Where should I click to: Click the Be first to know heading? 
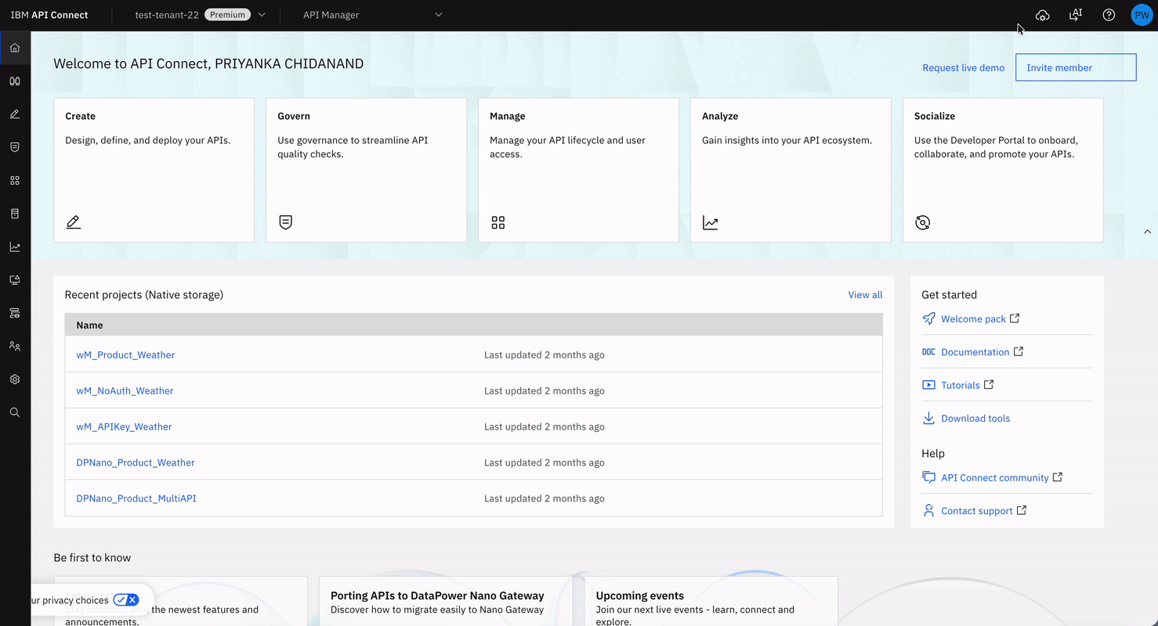coord(92,558)
